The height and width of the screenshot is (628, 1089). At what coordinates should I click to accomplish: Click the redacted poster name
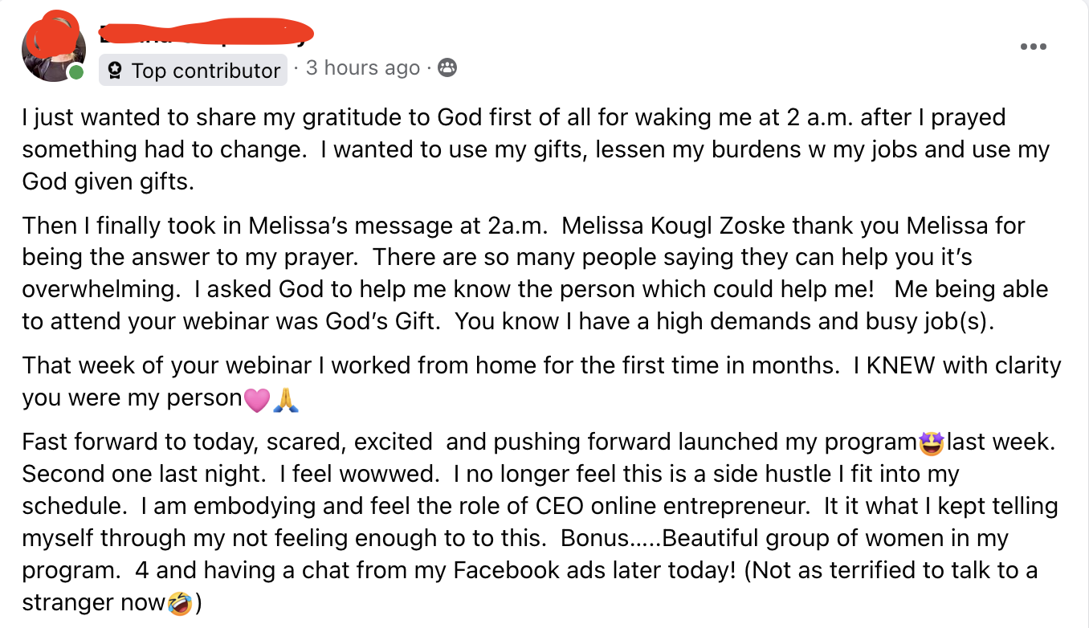coord(205,34)
